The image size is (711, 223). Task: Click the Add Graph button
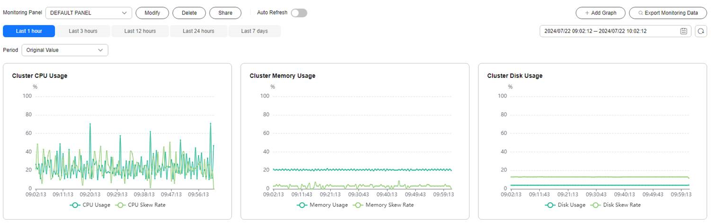(x=601, y=13)
